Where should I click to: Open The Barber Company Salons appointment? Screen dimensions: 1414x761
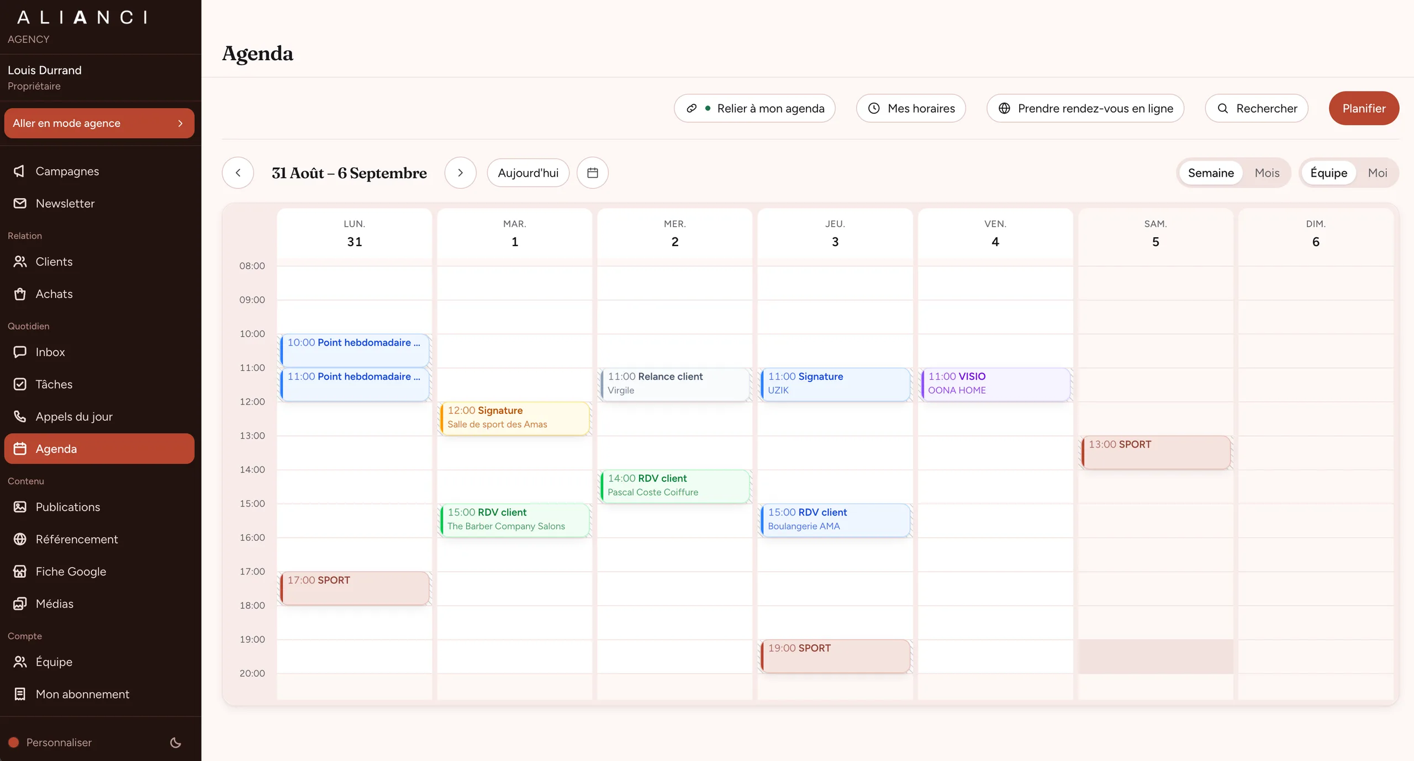tap(515, 520)
